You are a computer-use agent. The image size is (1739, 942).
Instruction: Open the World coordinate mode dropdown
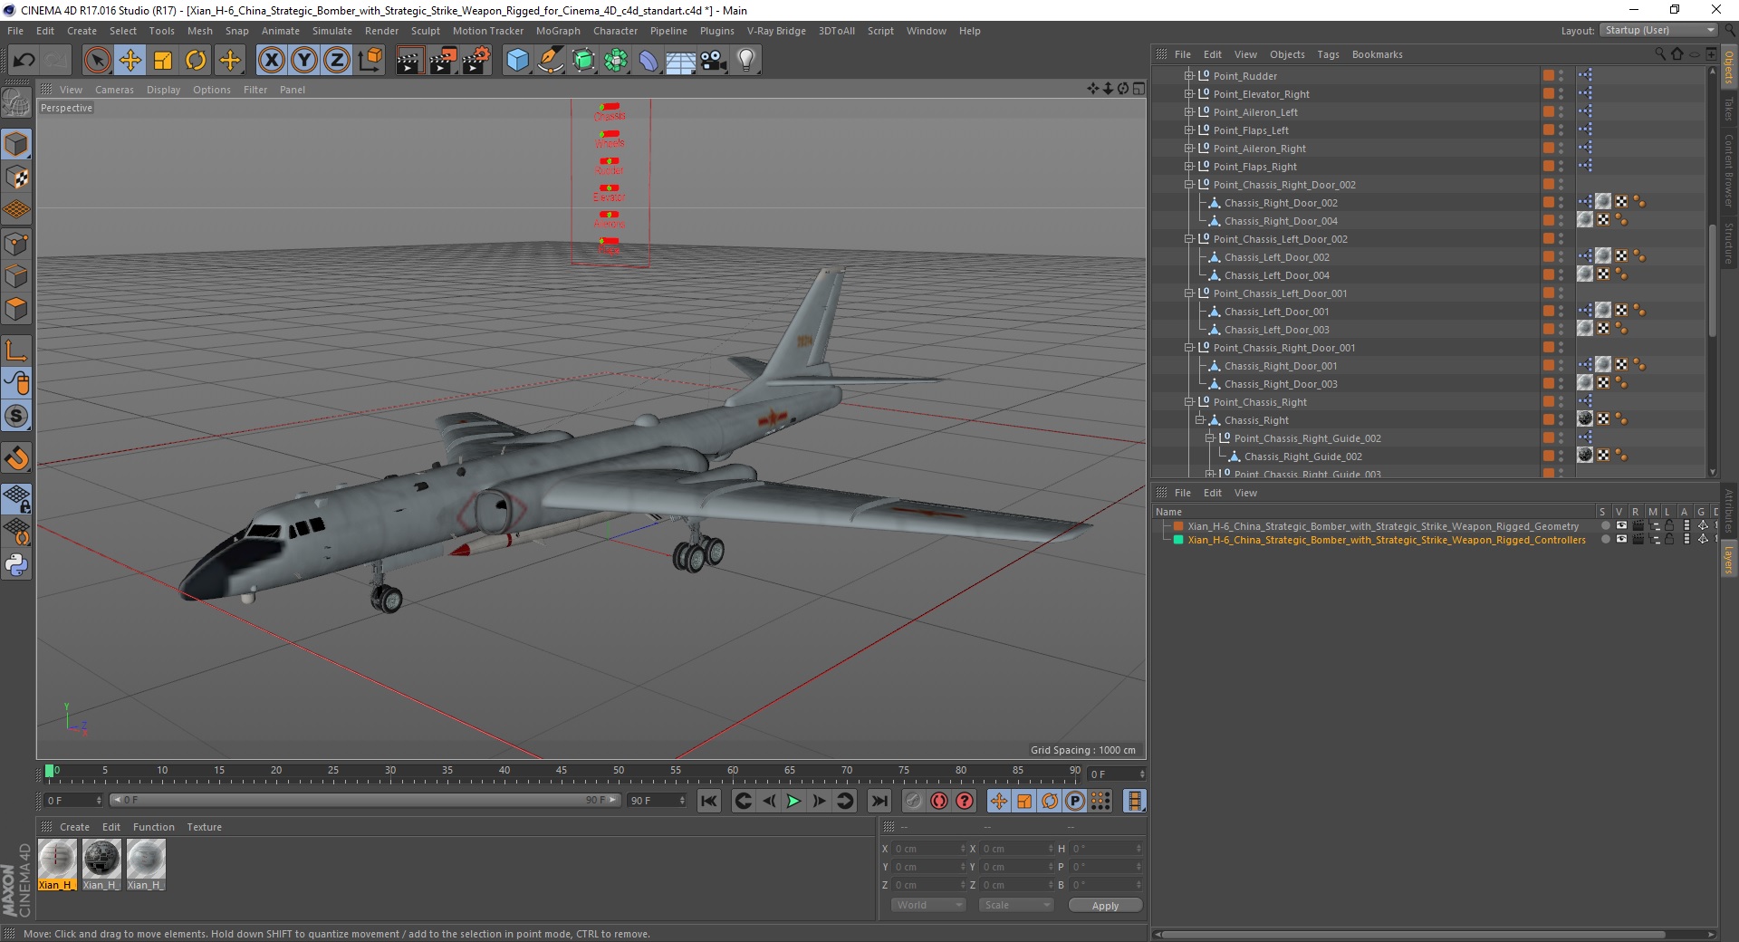tap(928, 905)
